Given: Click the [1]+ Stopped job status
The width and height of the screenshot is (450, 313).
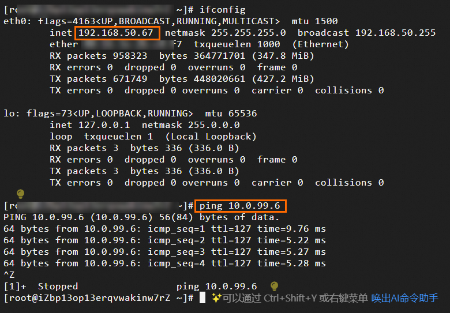Looking at the screenshot, I should 41,286.
